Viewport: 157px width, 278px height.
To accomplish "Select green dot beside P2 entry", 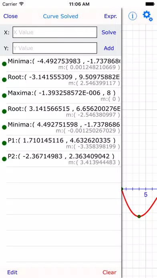I will (4, 159).
